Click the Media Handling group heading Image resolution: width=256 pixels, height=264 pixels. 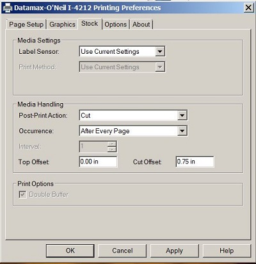pos(40,104)
